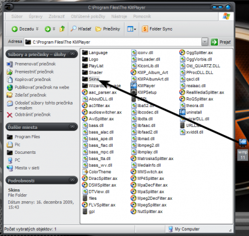Select the KMPlayer application icon
This screenshot has height=236, width=249.
(x=133, y=85)
